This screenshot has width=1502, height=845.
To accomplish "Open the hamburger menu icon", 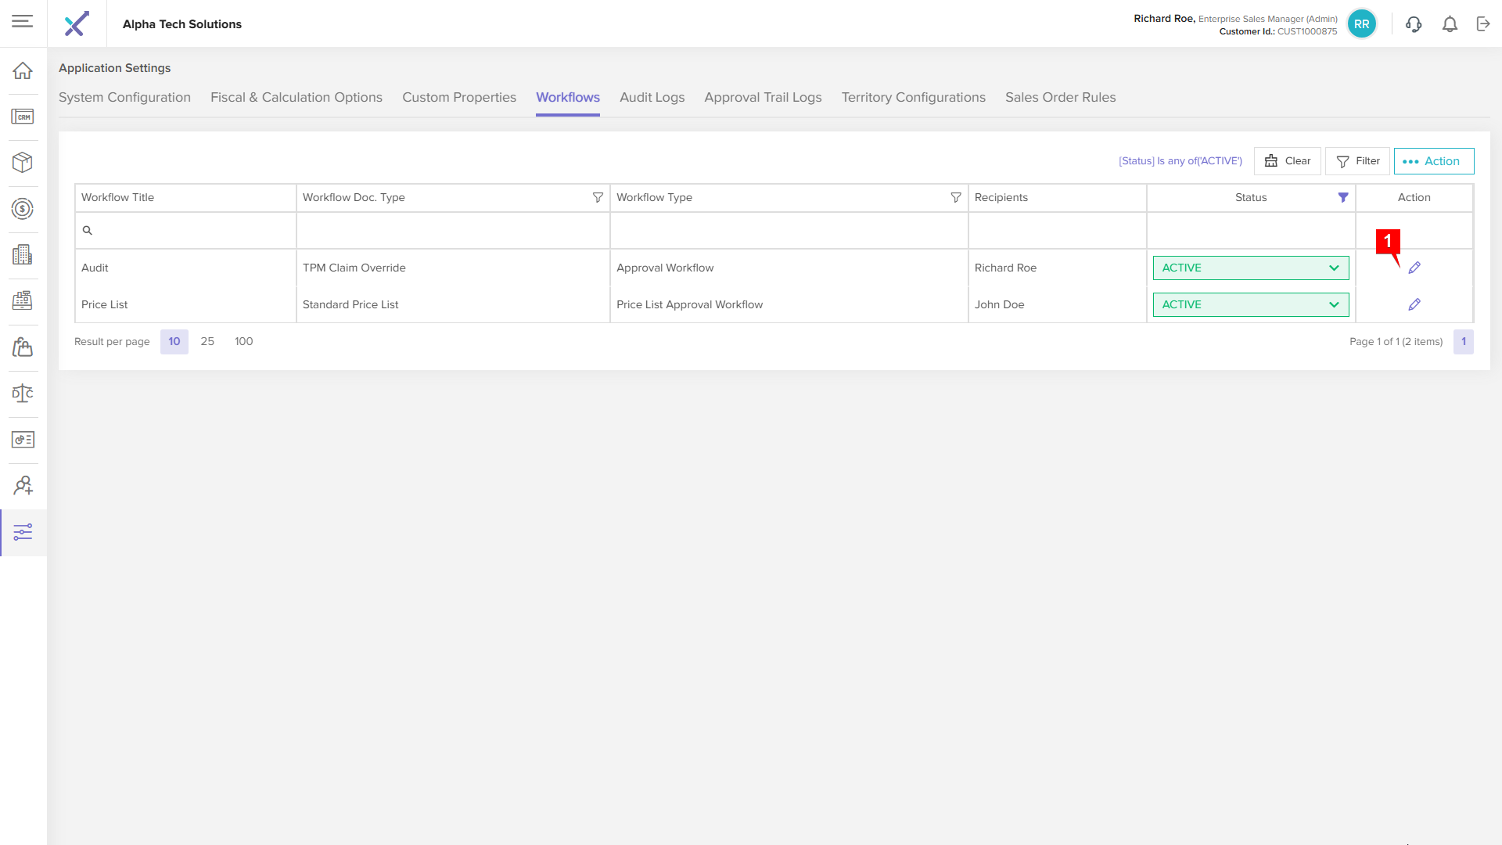I will (x=23, y=22).
